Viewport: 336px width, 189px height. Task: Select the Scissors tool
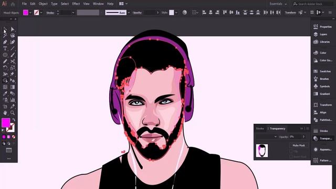pyautogui.click(x=13, y=61)
